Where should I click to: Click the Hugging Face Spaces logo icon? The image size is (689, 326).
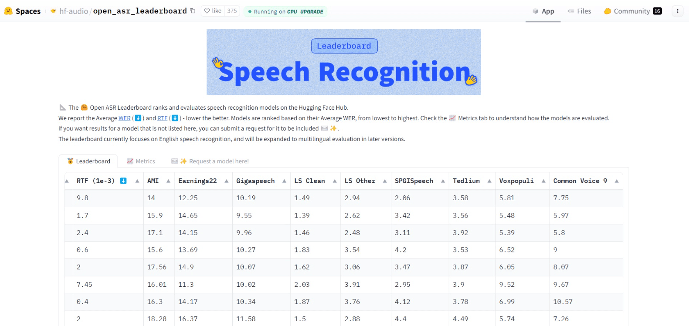[x=8, y=11]
